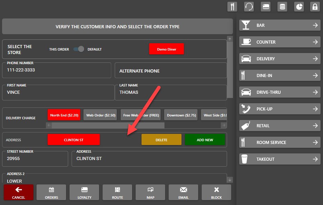Click the Alternate Phone input field
The width and height of the screenshot is (323, 205).
(171, 71)
